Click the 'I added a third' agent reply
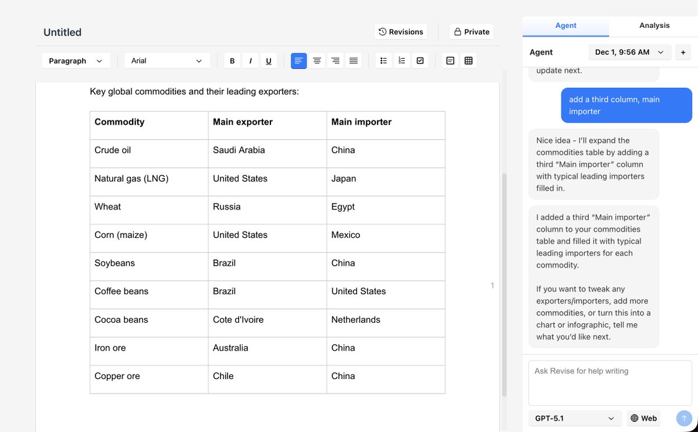 click(x=594, y=277)
